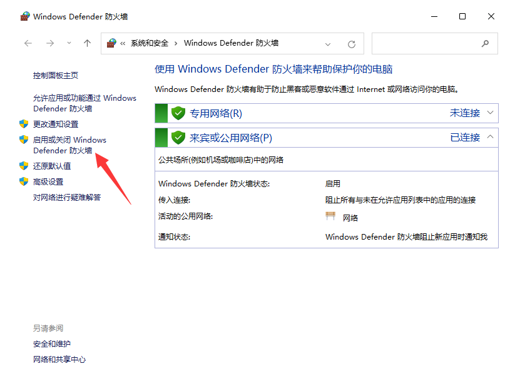Open 允许应用或功能通过 Windows Defender 防火墙

[x=84, y=103]
